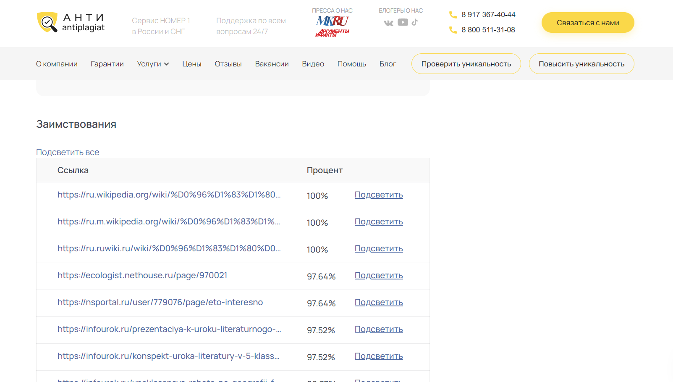
Task: Open the Цены menu item
Action: (192, 64)
